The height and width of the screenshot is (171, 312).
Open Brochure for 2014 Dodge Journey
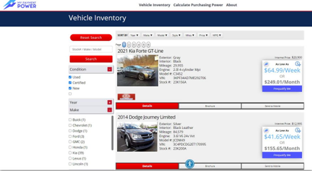(210, 166)
